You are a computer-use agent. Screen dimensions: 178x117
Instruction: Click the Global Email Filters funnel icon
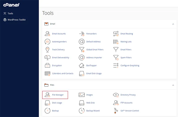pos(82,50)
